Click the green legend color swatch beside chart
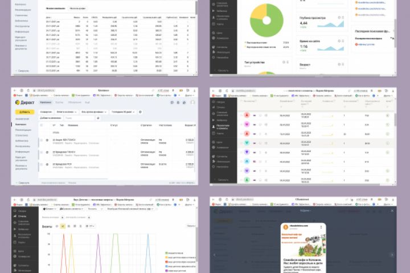This screenshot has height=273, width=410. click(x=166, y=253)
